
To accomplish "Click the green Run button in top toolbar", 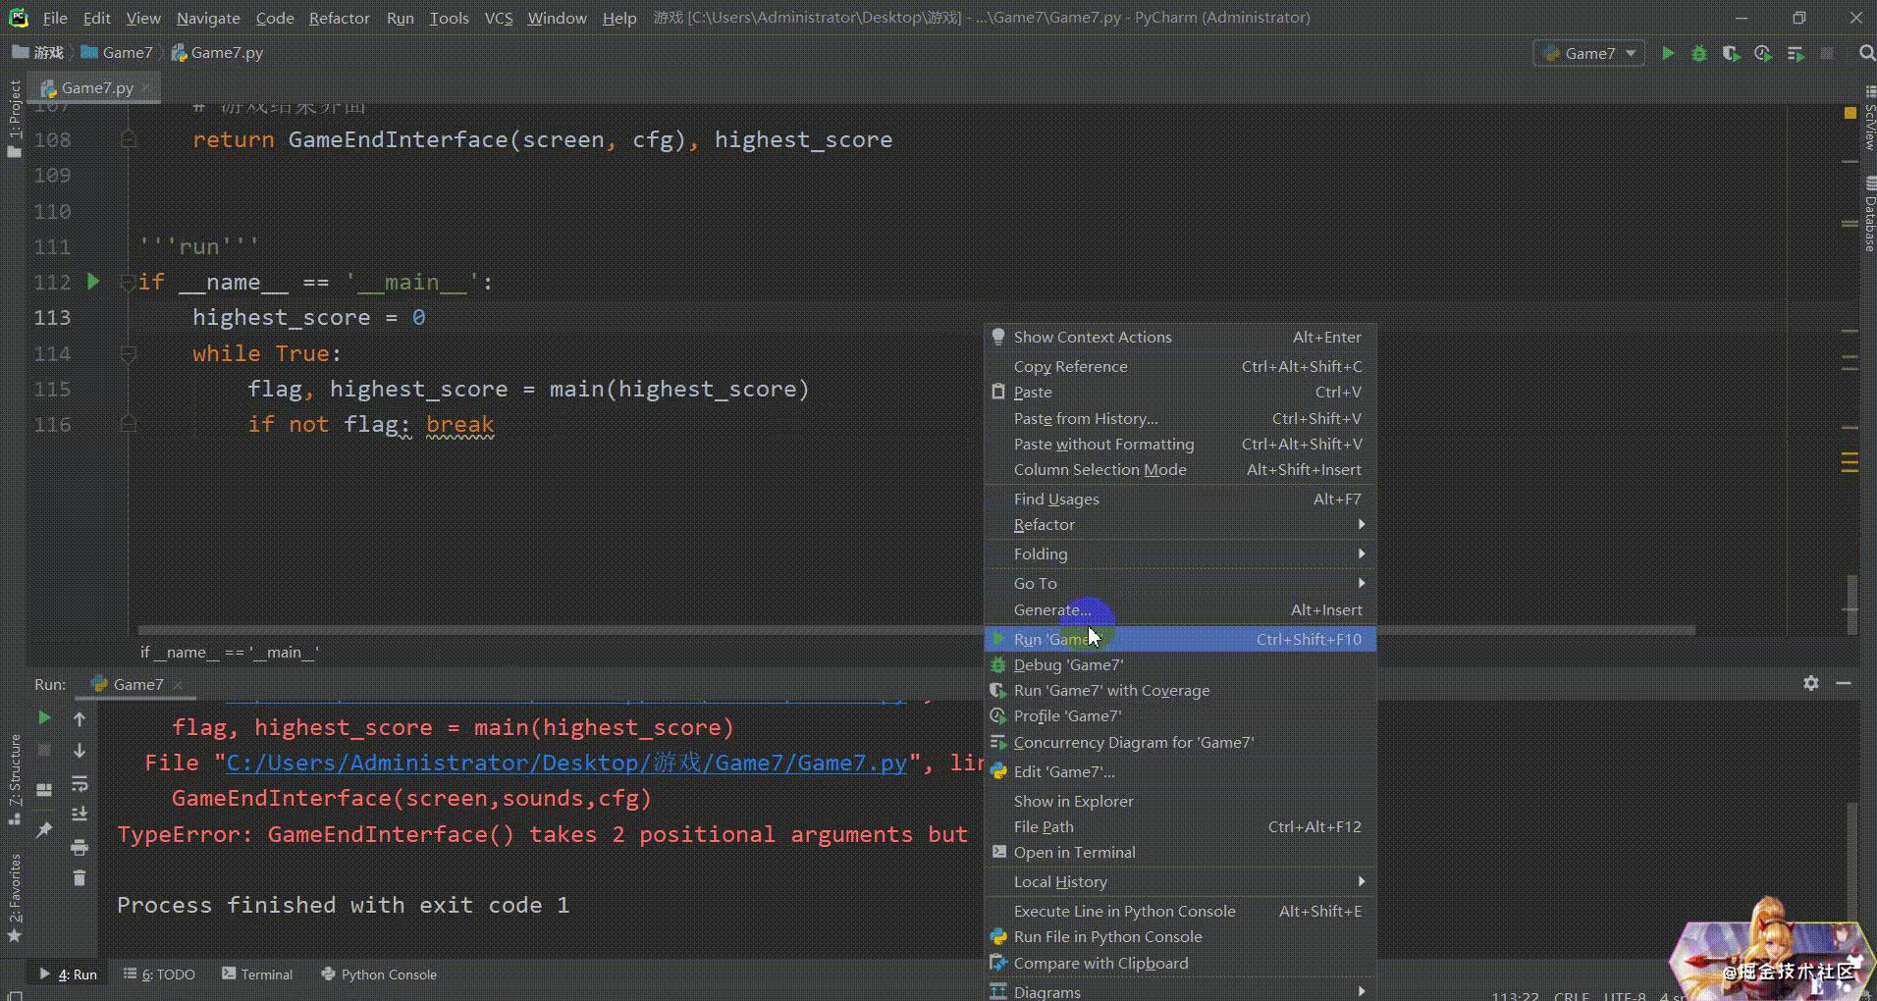I will point(1667,54).
